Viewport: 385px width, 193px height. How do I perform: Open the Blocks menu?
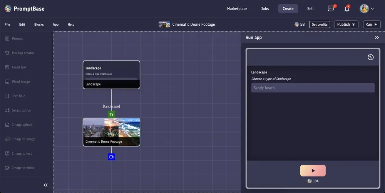click(x=39, y=25)
